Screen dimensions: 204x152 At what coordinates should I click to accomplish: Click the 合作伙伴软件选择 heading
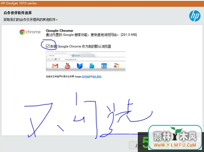tap(18, 13)
